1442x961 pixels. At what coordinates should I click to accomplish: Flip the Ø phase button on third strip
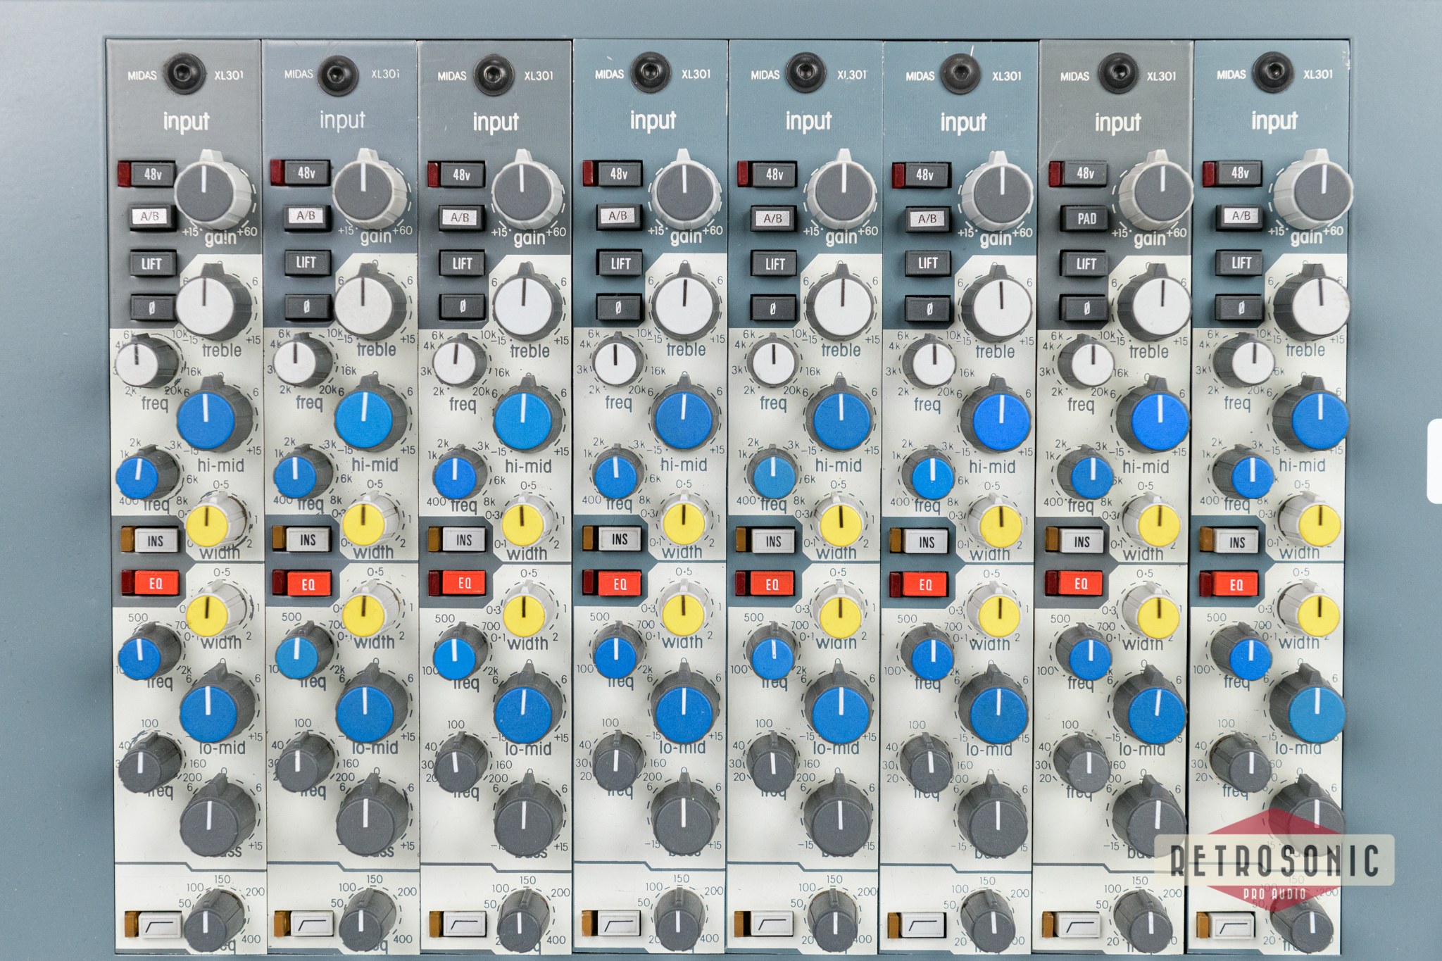(x=463, y=307)
